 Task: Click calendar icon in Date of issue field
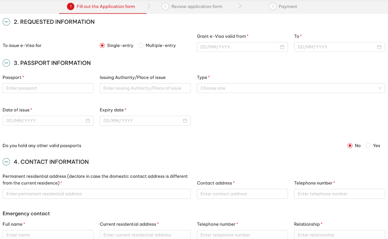pos(88,121)
